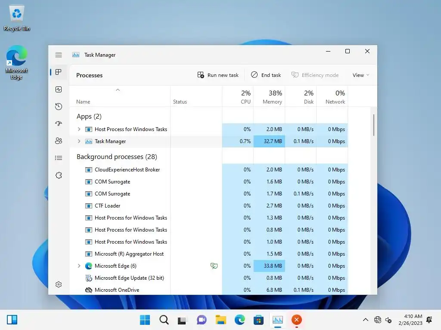Click Run new task button
The height and width of the screenshot is (330, 441).
coord(218,75)
